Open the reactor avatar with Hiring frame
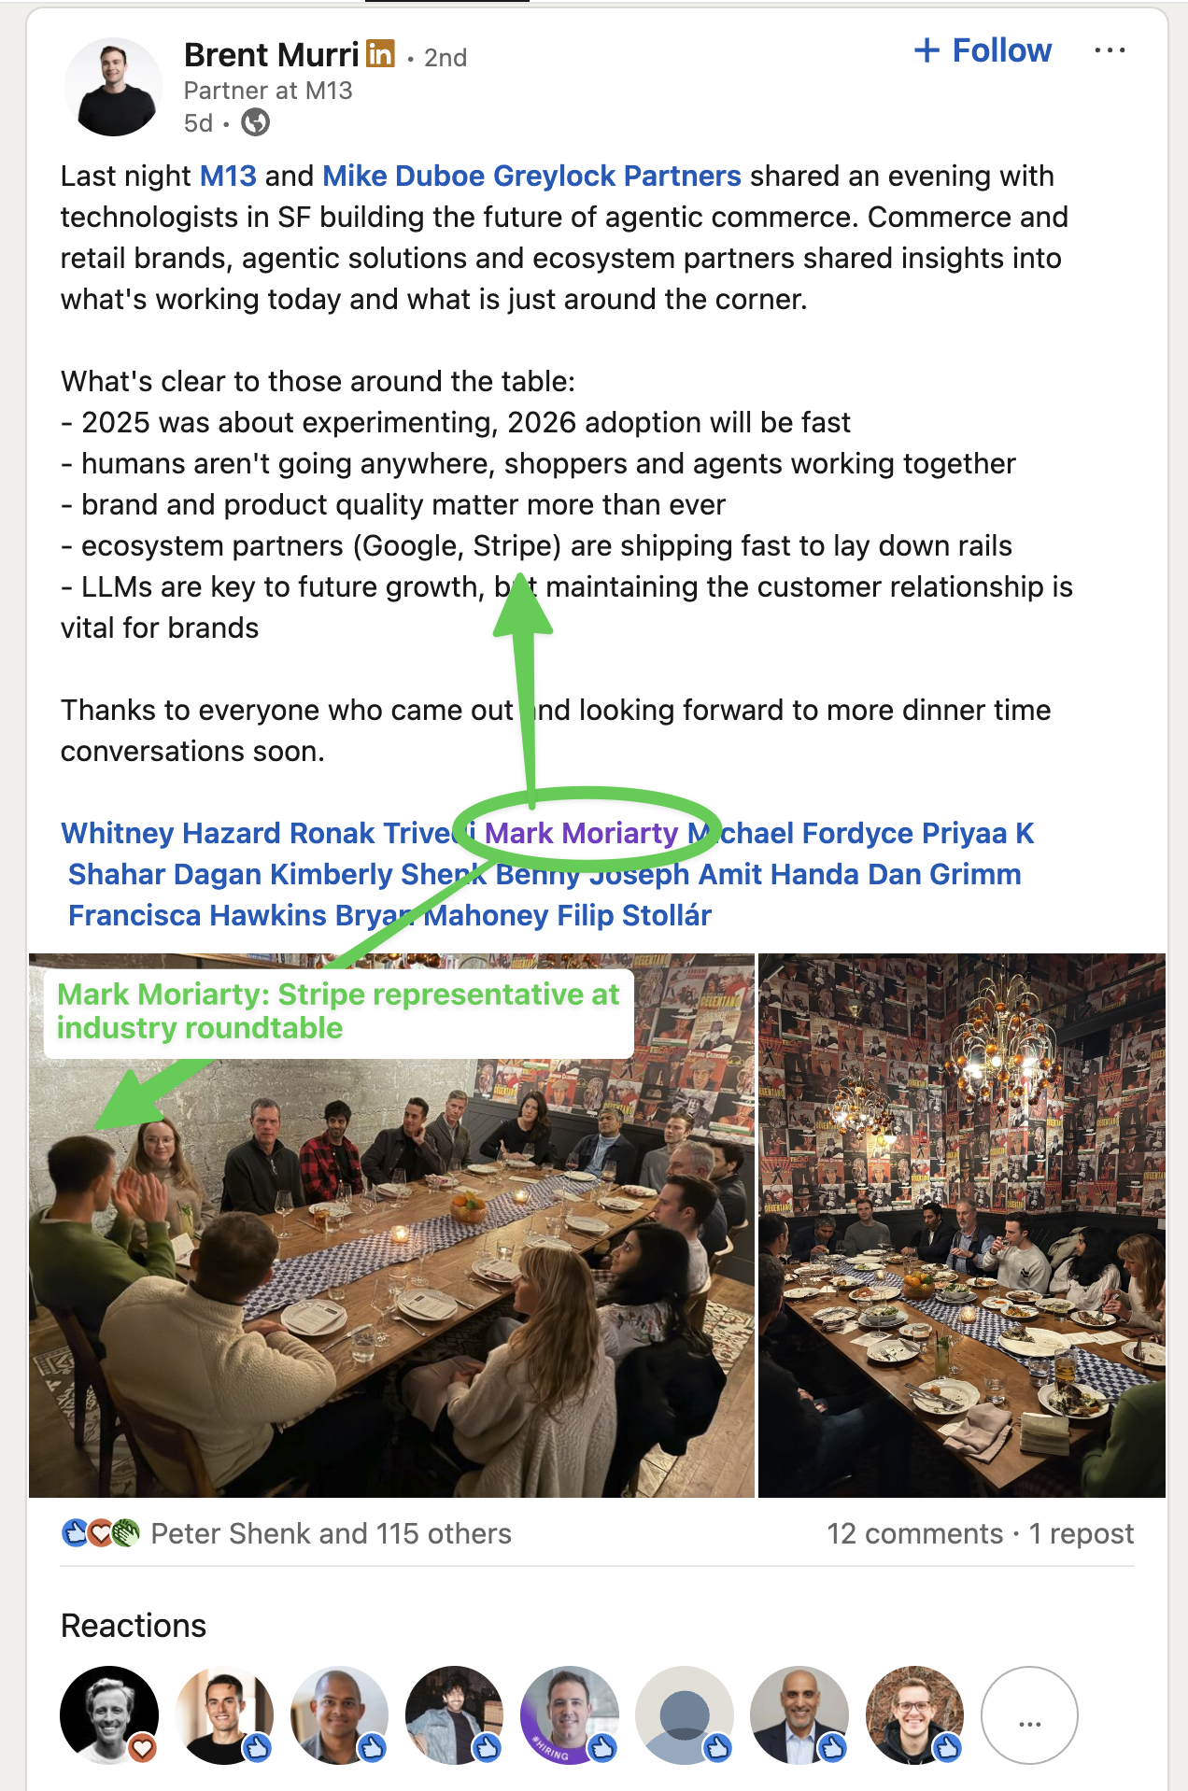 pyautogui.click(x=569, y=1715)
